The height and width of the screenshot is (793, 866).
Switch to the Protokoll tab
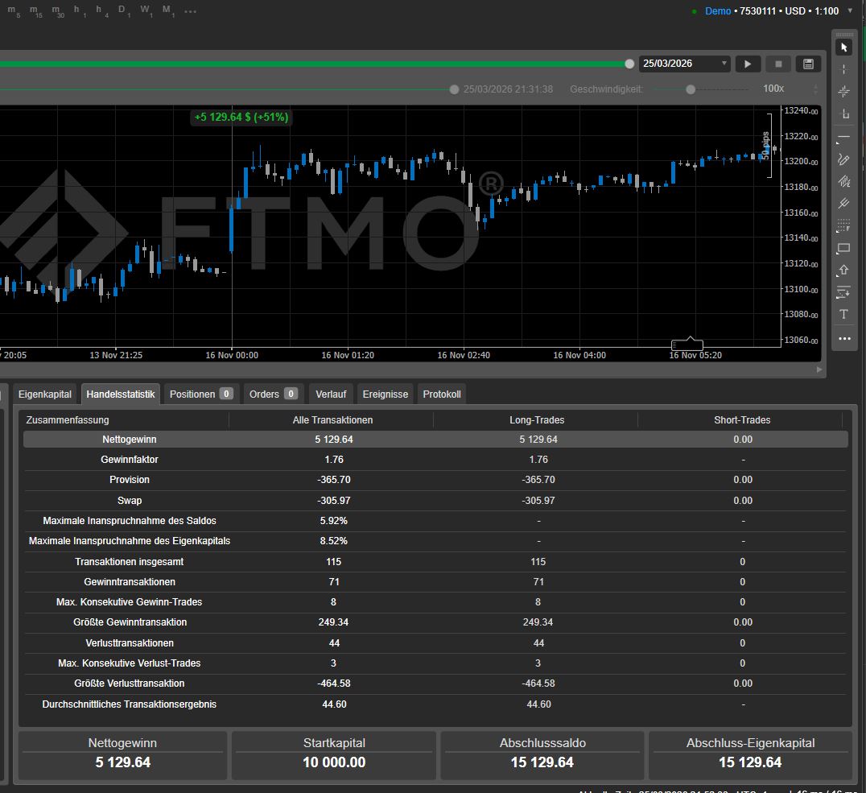(442, 394)
